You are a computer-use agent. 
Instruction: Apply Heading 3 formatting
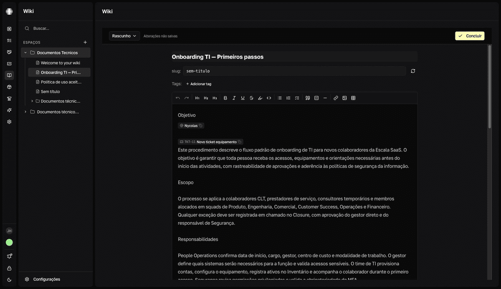215,98
